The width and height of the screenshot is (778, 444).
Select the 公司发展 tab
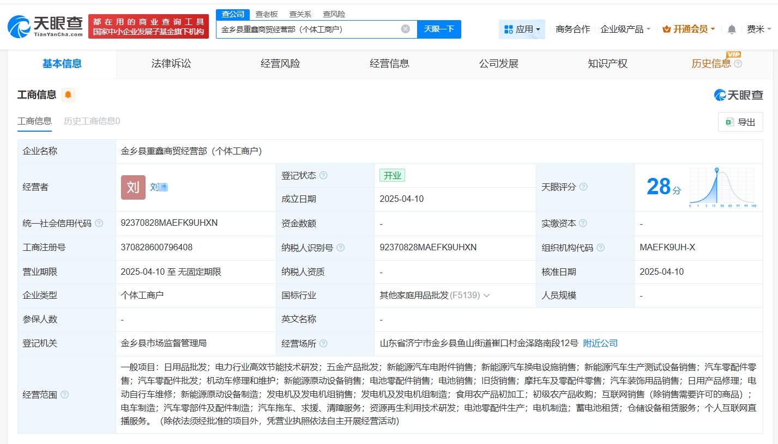point(498,64)
